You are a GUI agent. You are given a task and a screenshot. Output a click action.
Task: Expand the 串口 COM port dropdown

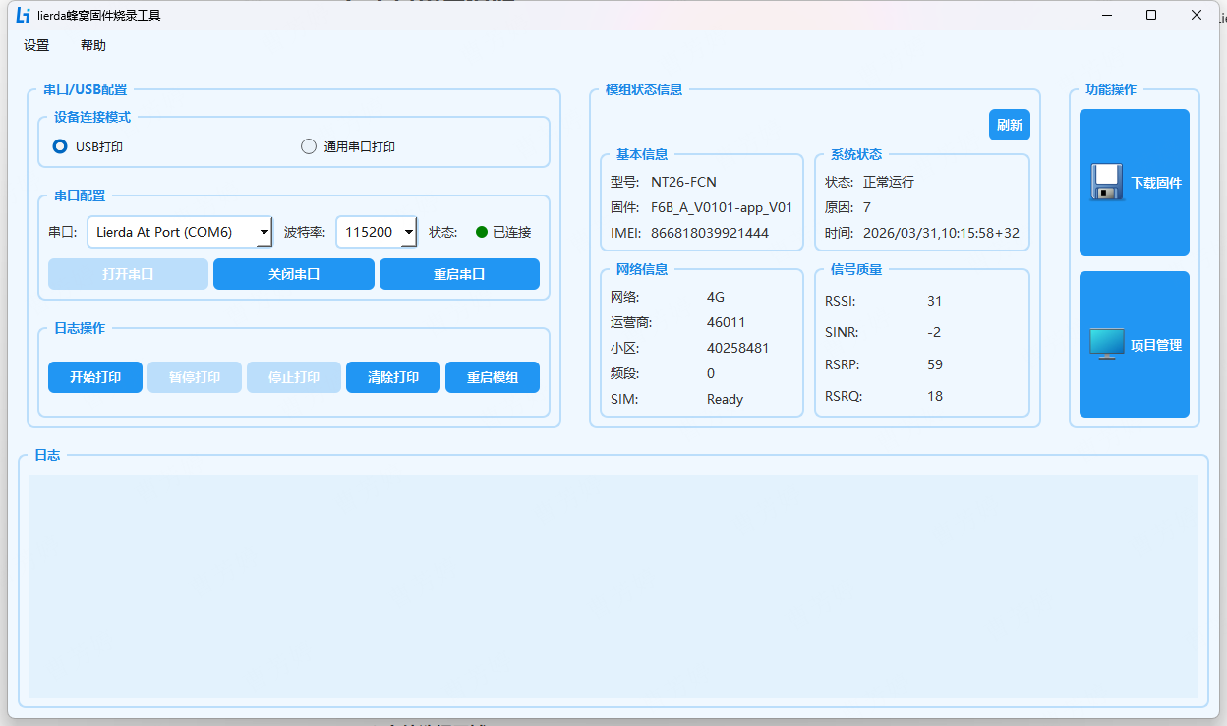180,232
